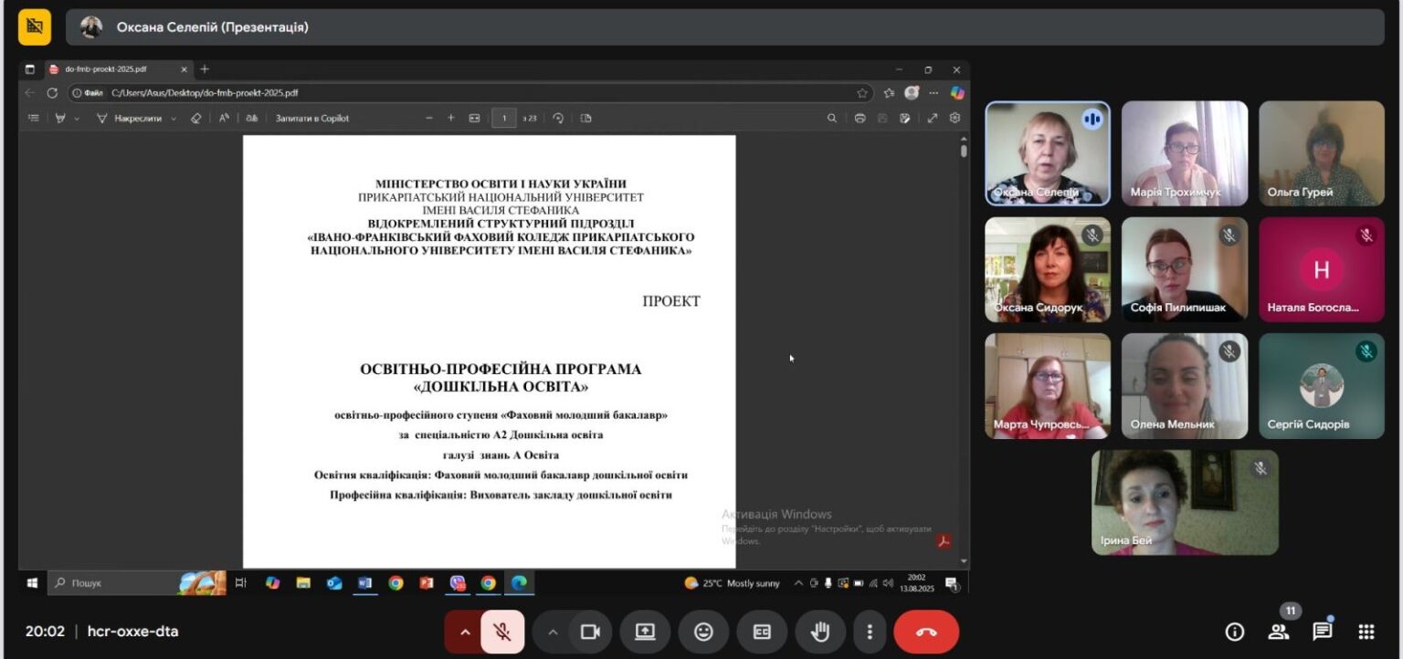
Task: Open meeting details info icon
Action: (x=1234, y=632)
